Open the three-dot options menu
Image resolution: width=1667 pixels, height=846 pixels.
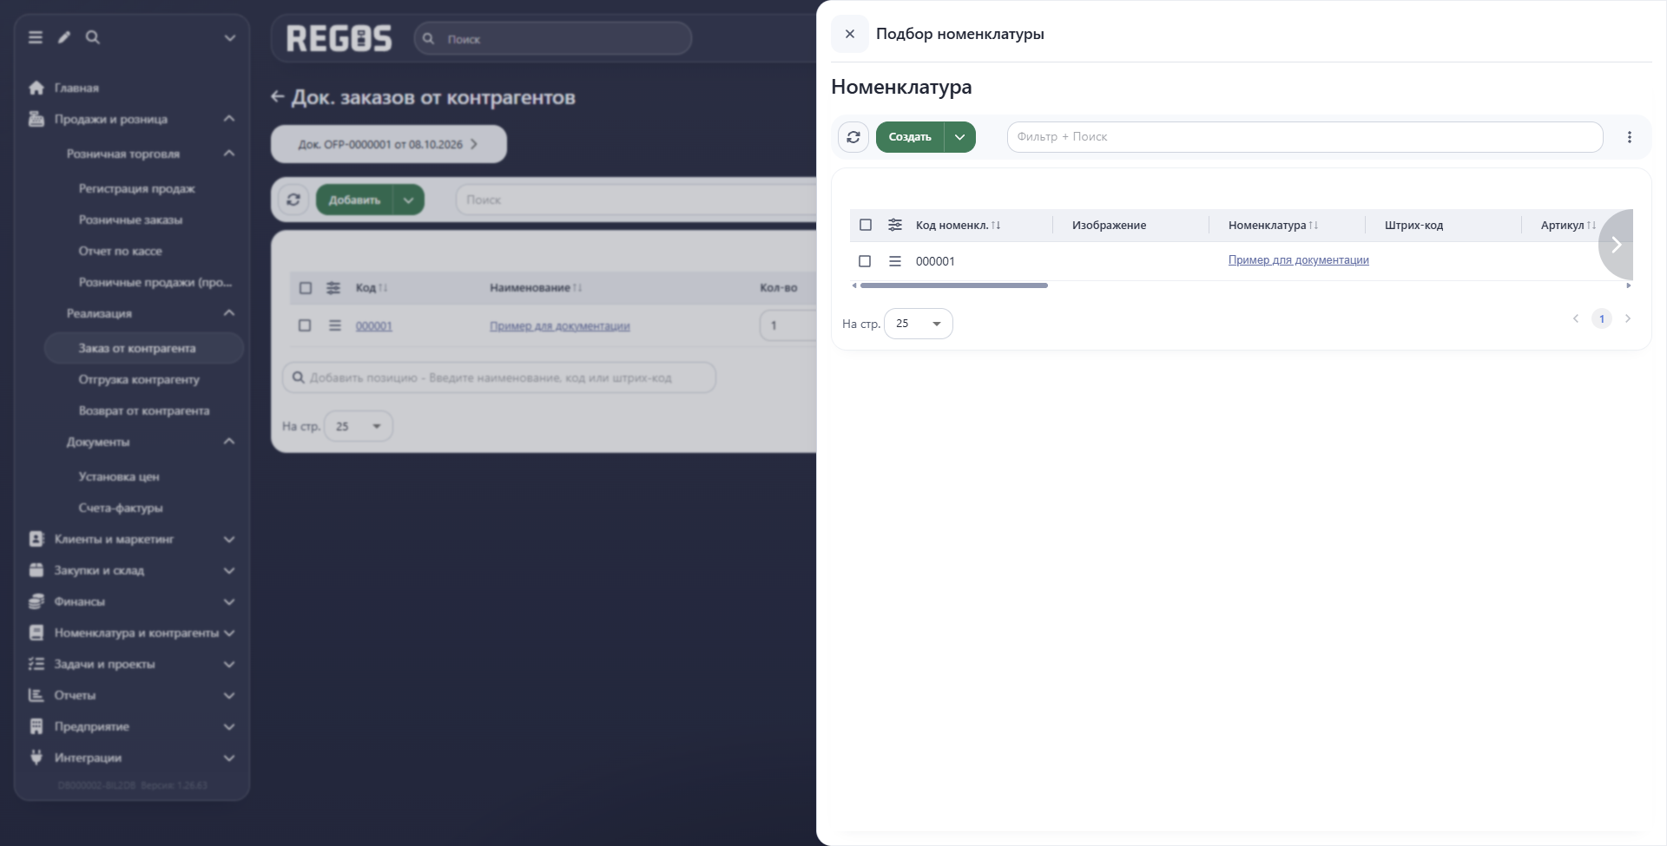pyautogui.click(x=1630, y=137)
